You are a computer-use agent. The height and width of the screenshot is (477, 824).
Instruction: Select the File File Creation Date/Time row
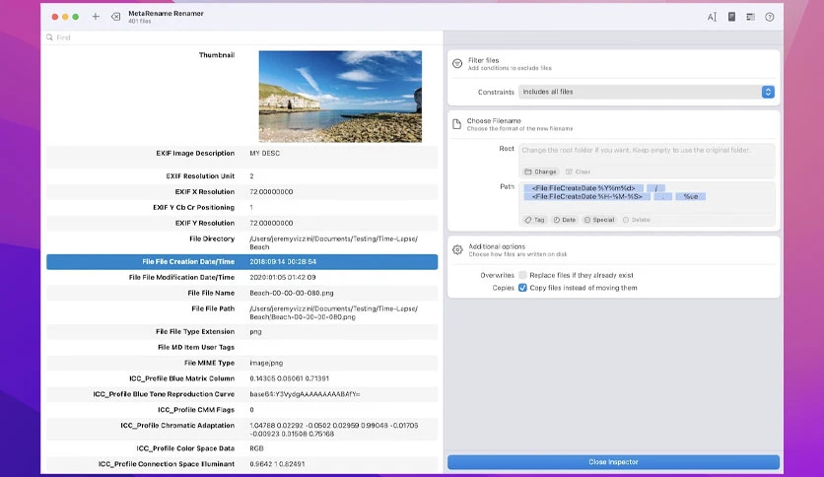coord(241,261)
